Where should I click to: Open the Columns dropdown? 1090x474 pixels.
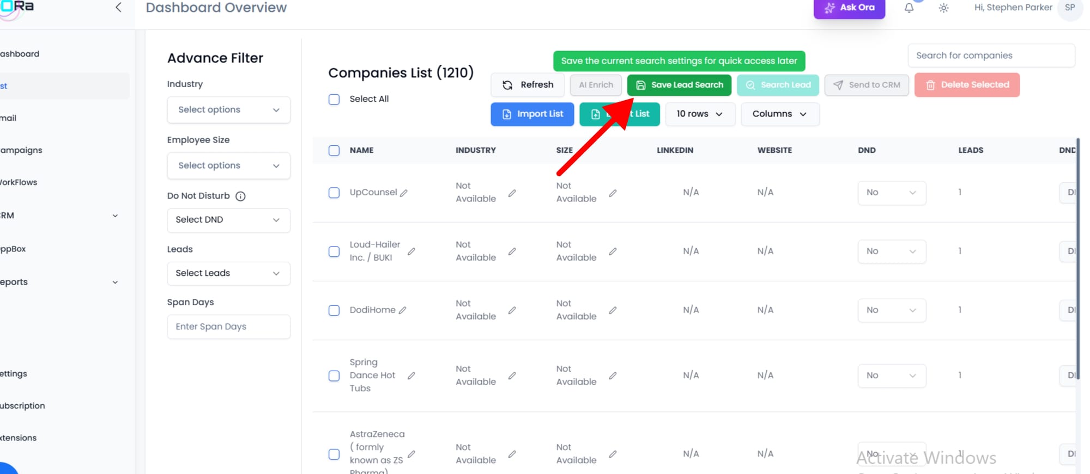click(x=779, y=114)
